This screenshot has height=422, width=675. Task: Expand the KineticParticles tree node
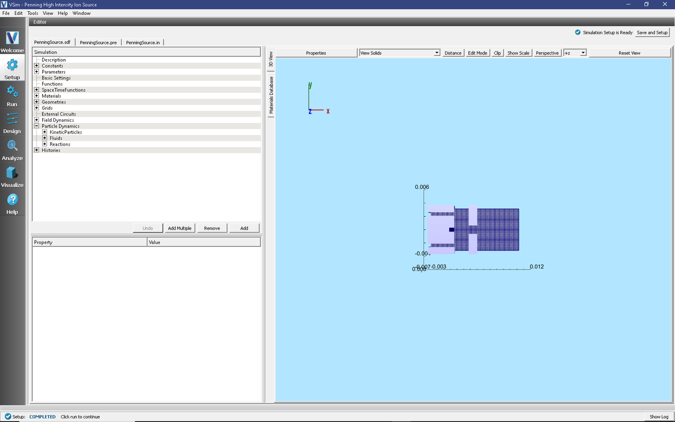[x=44, y=132]
